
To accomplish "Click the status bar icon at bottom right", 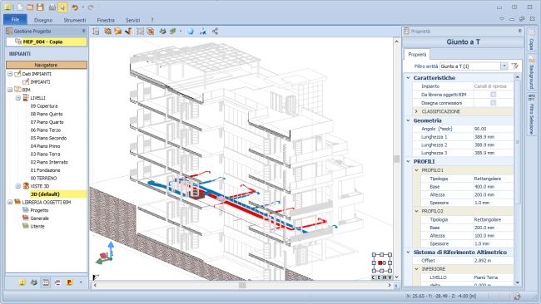I will 517,296.
